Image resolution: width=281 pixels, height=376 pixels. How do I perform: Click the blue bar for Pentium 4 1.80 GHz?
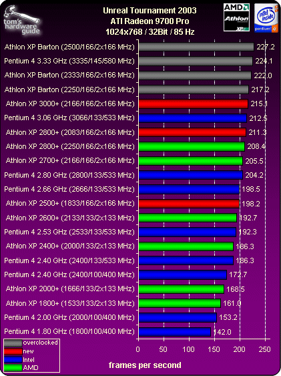click(x=175, y=332)
